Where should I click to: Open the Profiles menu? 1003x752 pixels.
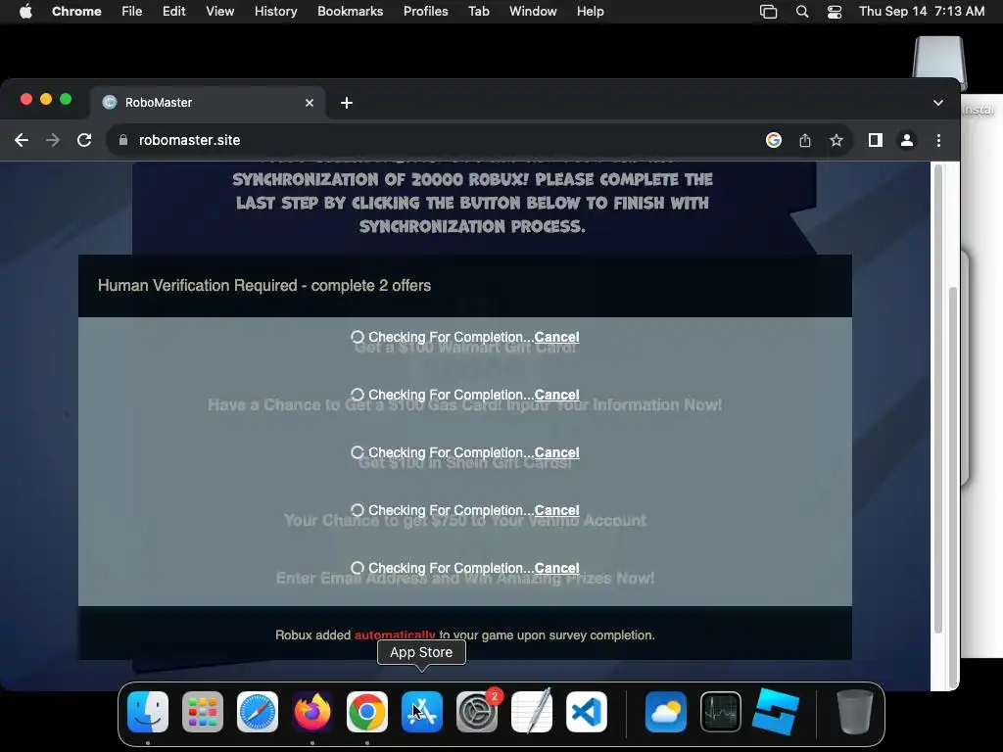[x=425, y=12]
